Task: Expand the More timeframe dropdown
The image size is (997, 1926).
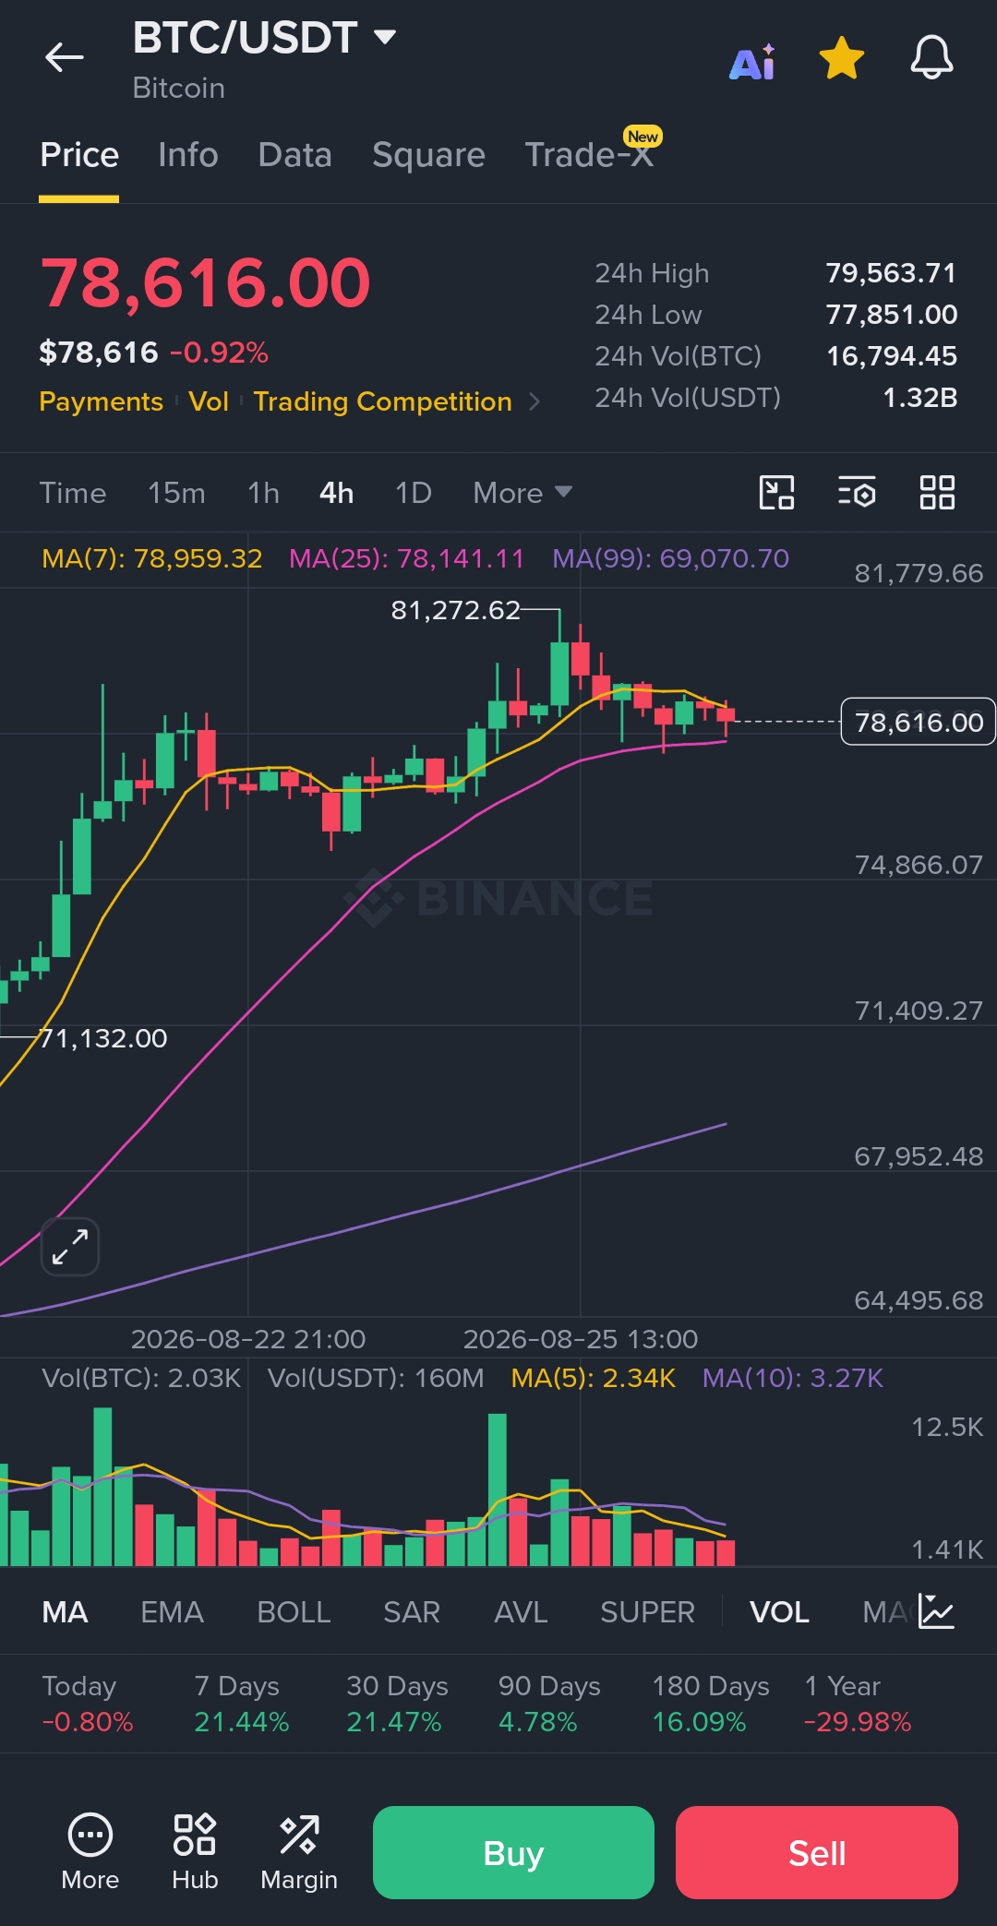Action: coord(523,493)
